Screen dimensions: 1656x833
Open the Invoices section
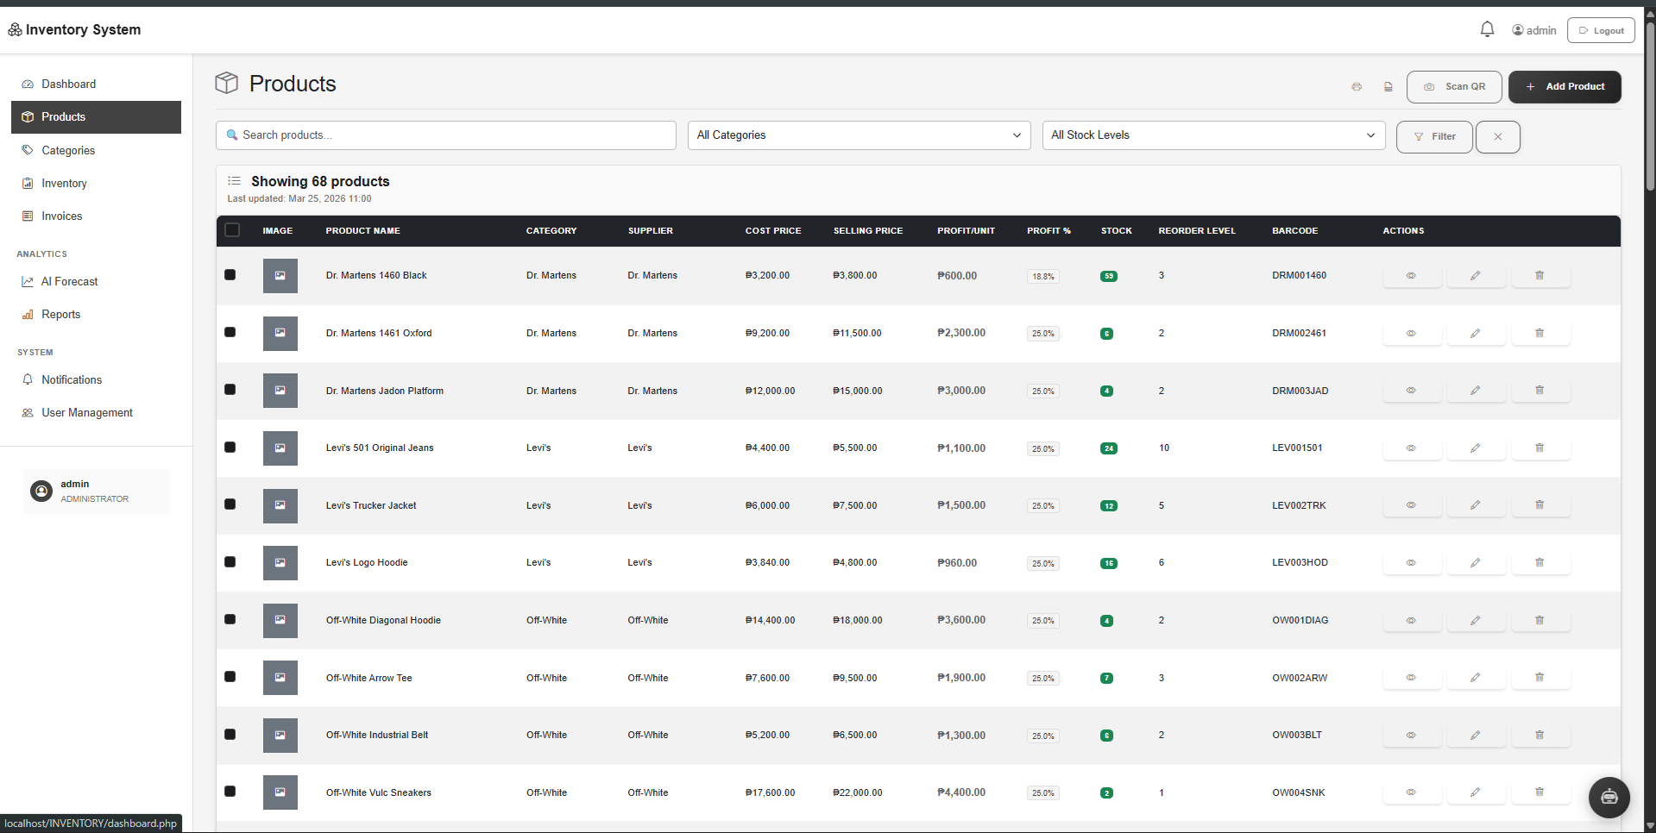click(x=61, y=216)
